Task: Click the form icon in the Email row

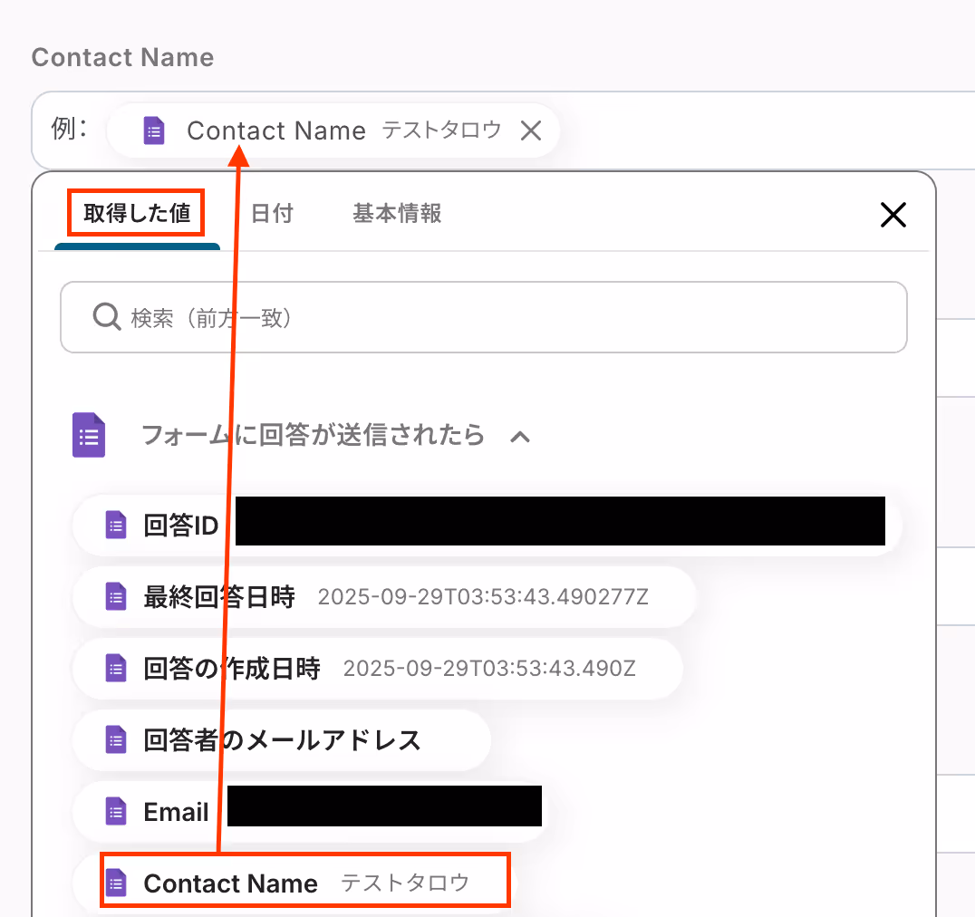Action: tap(116, 811)
